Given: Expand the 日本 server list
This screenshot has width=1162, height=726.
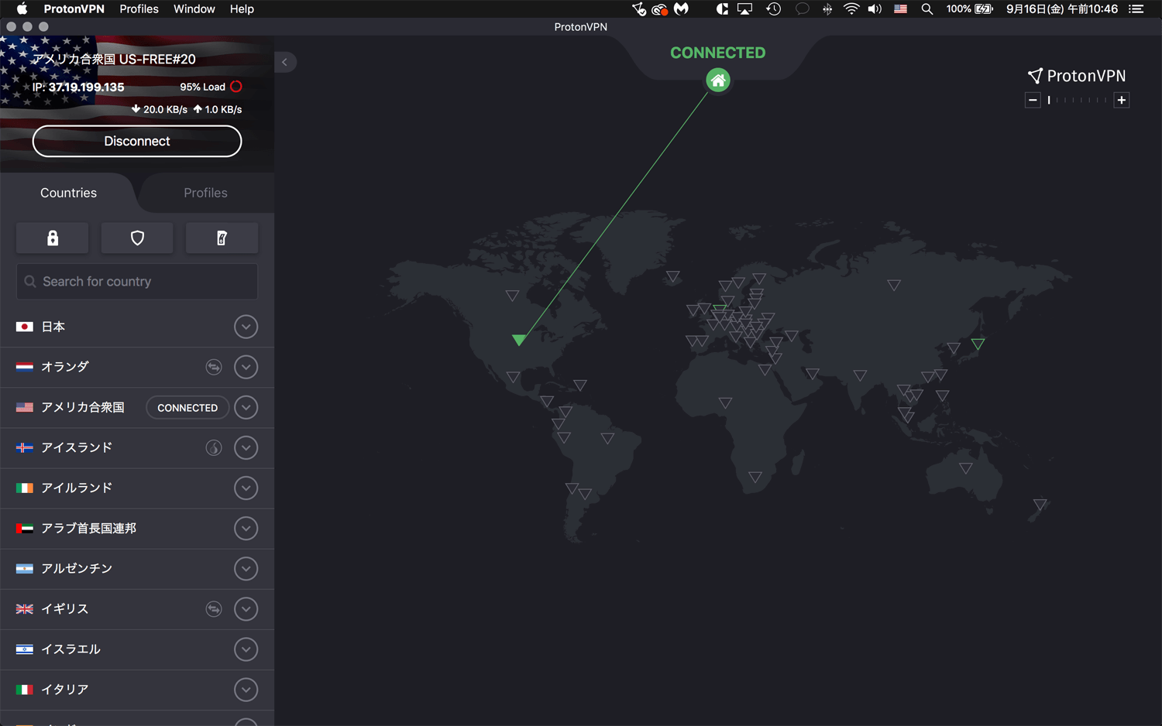Looking at the screenshot, I should tap(246, 327).
